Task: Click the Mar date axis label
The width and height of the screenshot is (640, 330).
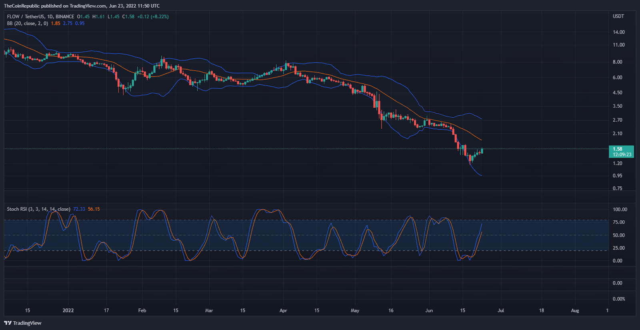Action: 209,310
